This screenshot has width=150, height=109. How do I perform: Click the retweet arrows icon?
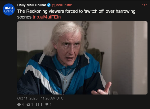click(28, 104)
